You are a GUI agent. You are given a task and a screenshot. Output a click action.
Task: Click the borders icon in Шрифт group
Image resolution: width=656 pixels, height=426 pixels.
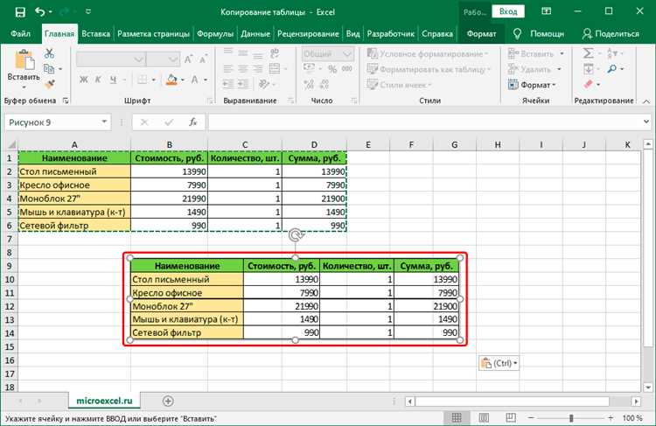(143, 80)
